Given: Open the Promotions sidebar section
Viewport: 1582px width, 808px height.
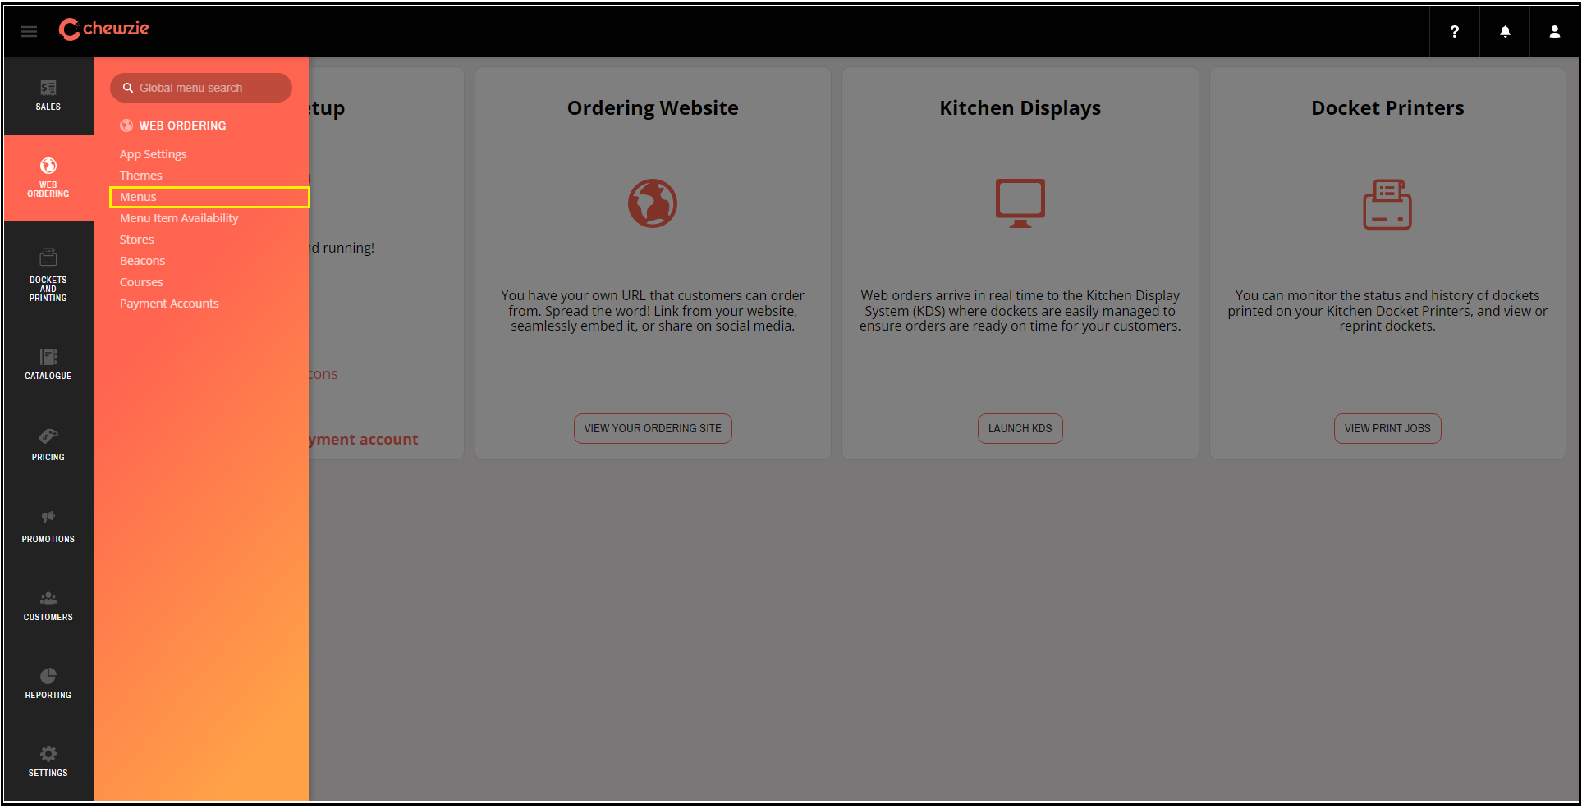Looking at the screenshot, I should (48, 527).
